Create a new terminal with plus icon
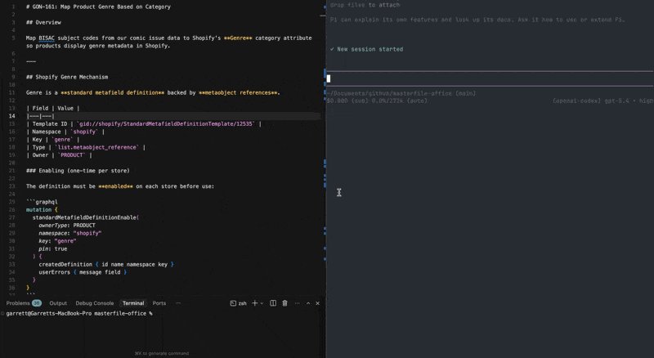Image resolution: width=654 pixels, height=358 pixels. click(254, 303)
